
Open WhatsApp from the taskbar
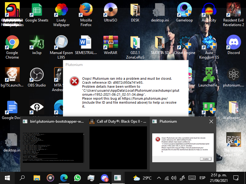point(77,178)
